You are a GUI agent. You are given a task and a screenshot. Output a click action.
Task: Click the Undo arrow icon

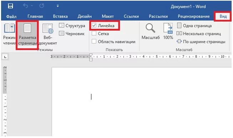point(26,6)
